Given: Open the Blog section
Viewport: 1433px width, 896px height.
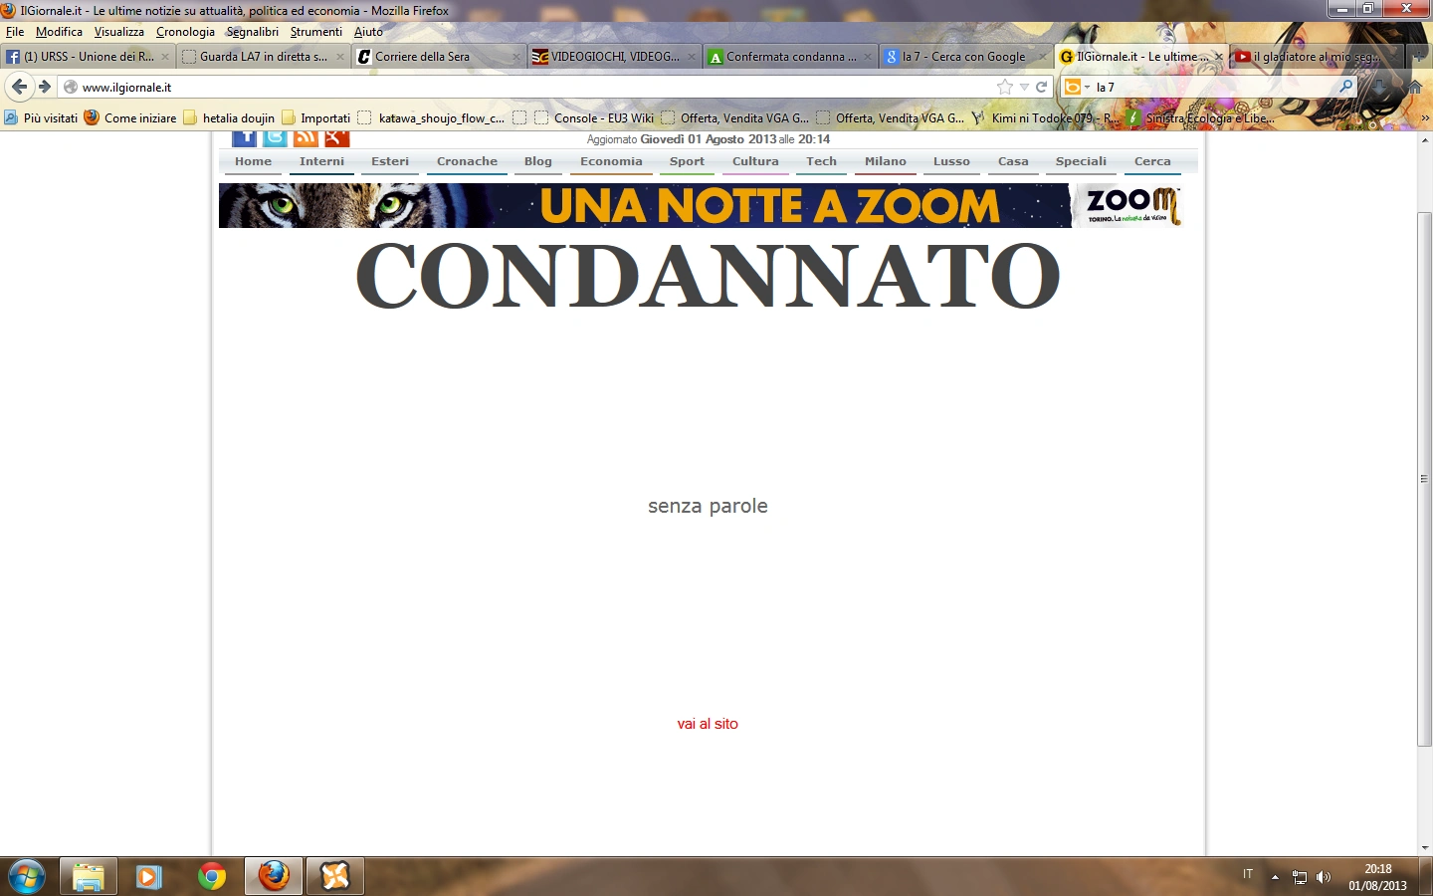Looking at the screenshot, I should tap(538, 161).
